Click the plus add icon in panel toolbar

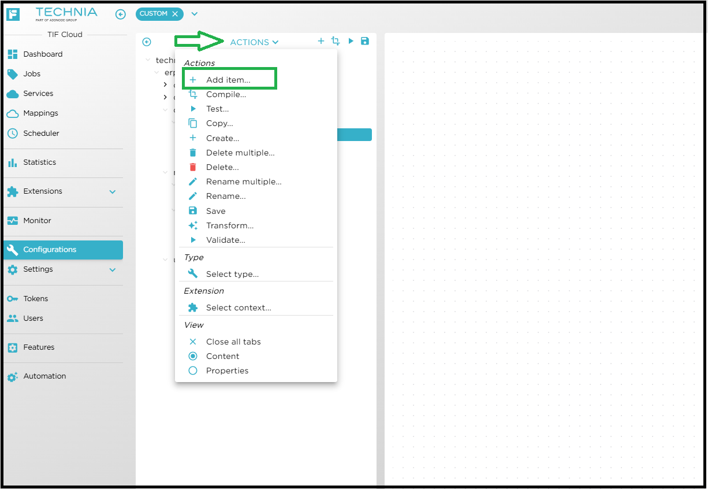(x=321, y=41)
